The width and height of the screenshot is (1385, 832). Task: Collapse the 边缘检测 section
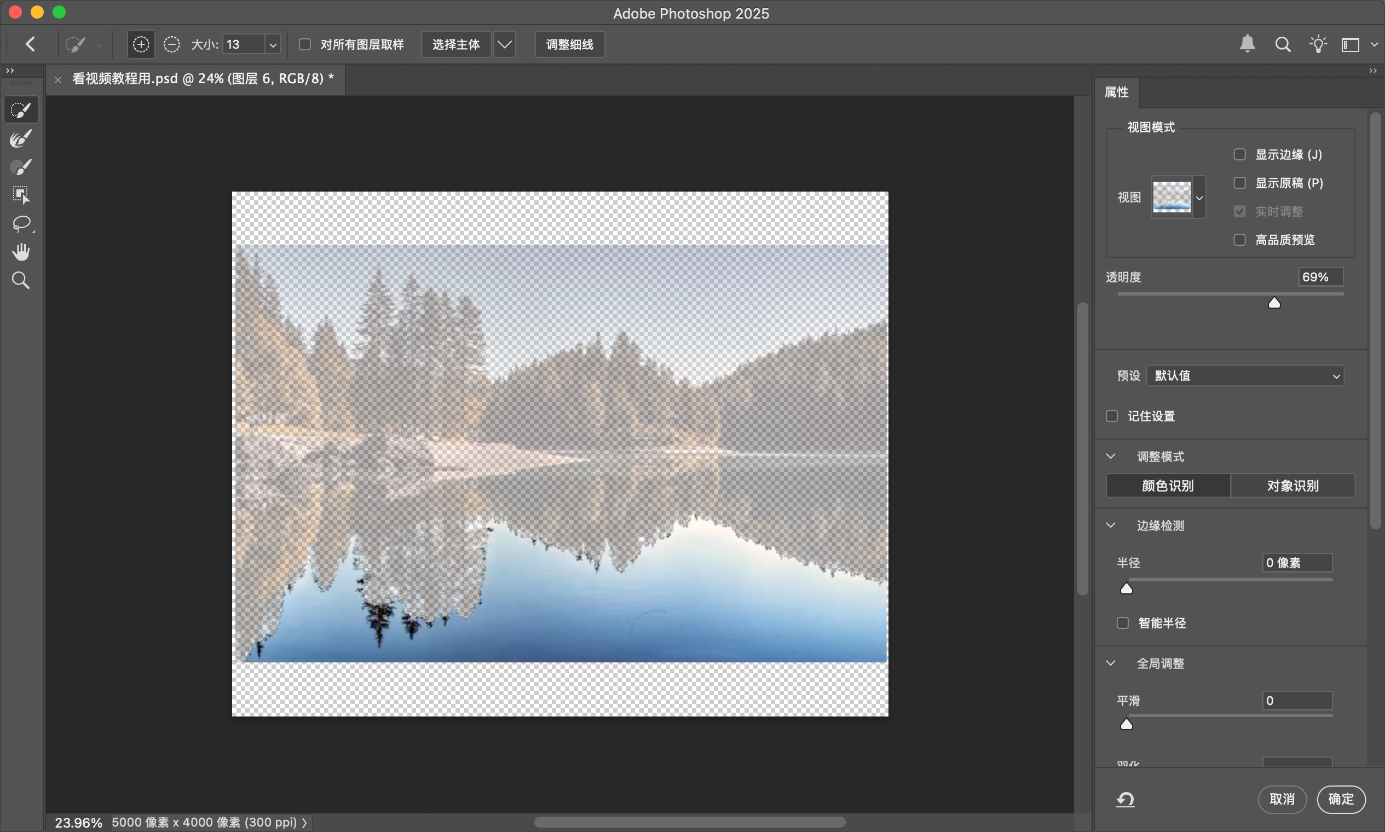pos(1111,525)
